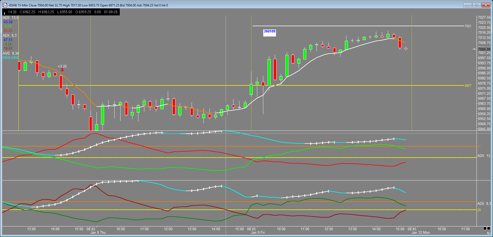The height and width of the screenshot is (237, 493).
Task: Maximize the ESH6 chart window
Action: pos(477,5)
